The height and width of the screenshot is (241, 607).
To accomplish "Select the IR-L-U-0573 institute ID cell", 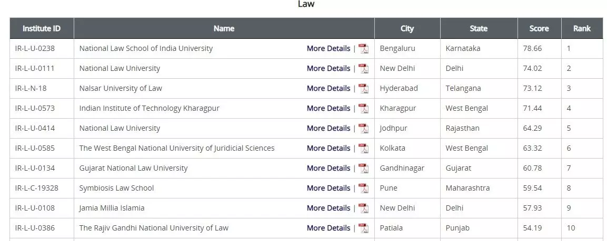I will click(x=42, y=109).
